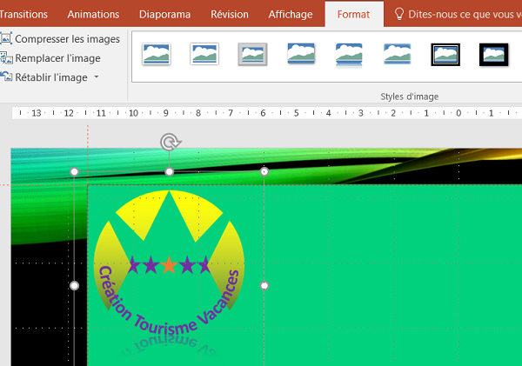Click the Rétablir l'image icon

pos(6,77)
